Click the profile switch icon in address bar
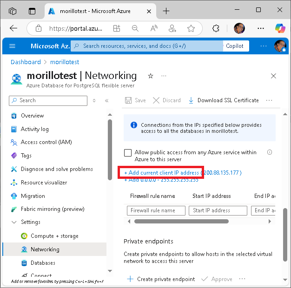The width and height of the screenshot is (291, 288). click(x=172, y=28)
